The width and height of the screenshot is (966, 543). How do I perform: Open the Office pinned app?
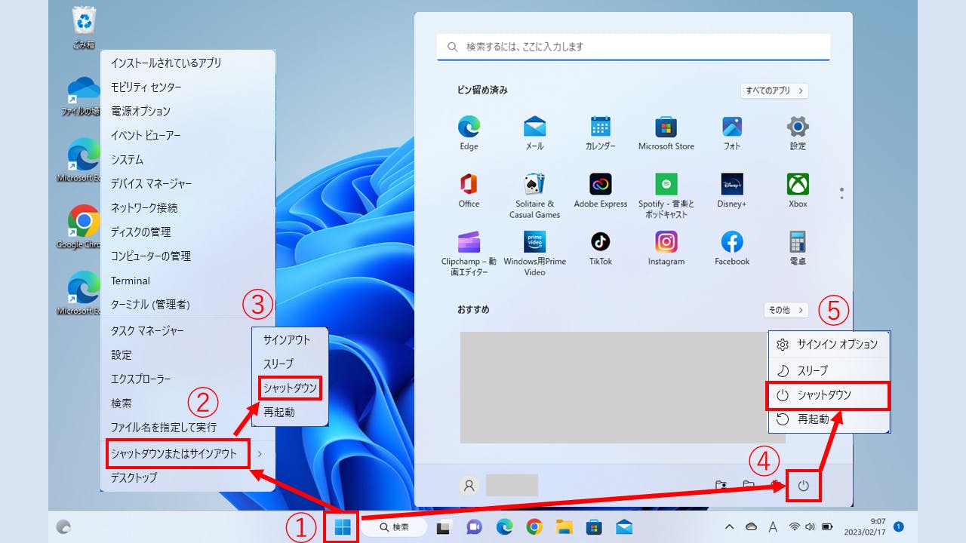click(469, 190)
